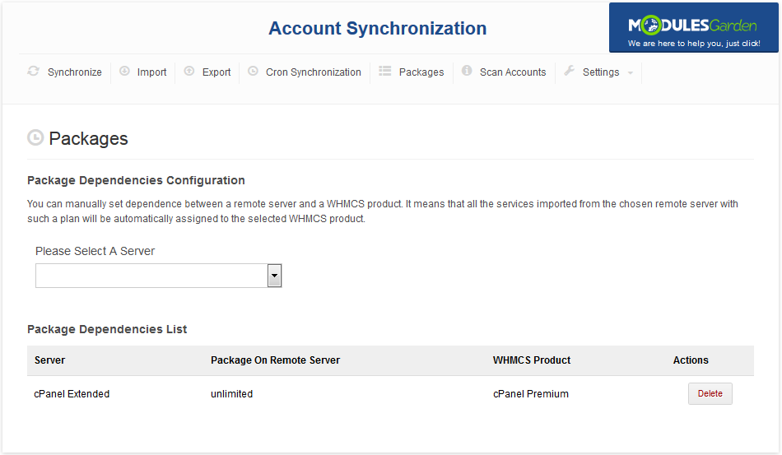The height and width of the screenshot is (455, 782).
Task: Click the Import download icon
Action: click(x=124, y=72)
